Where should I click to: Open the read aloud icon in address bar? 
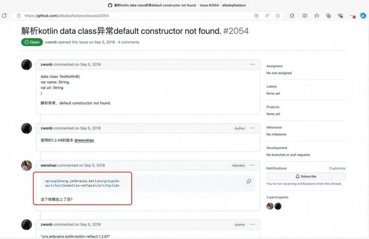point(267,16)
